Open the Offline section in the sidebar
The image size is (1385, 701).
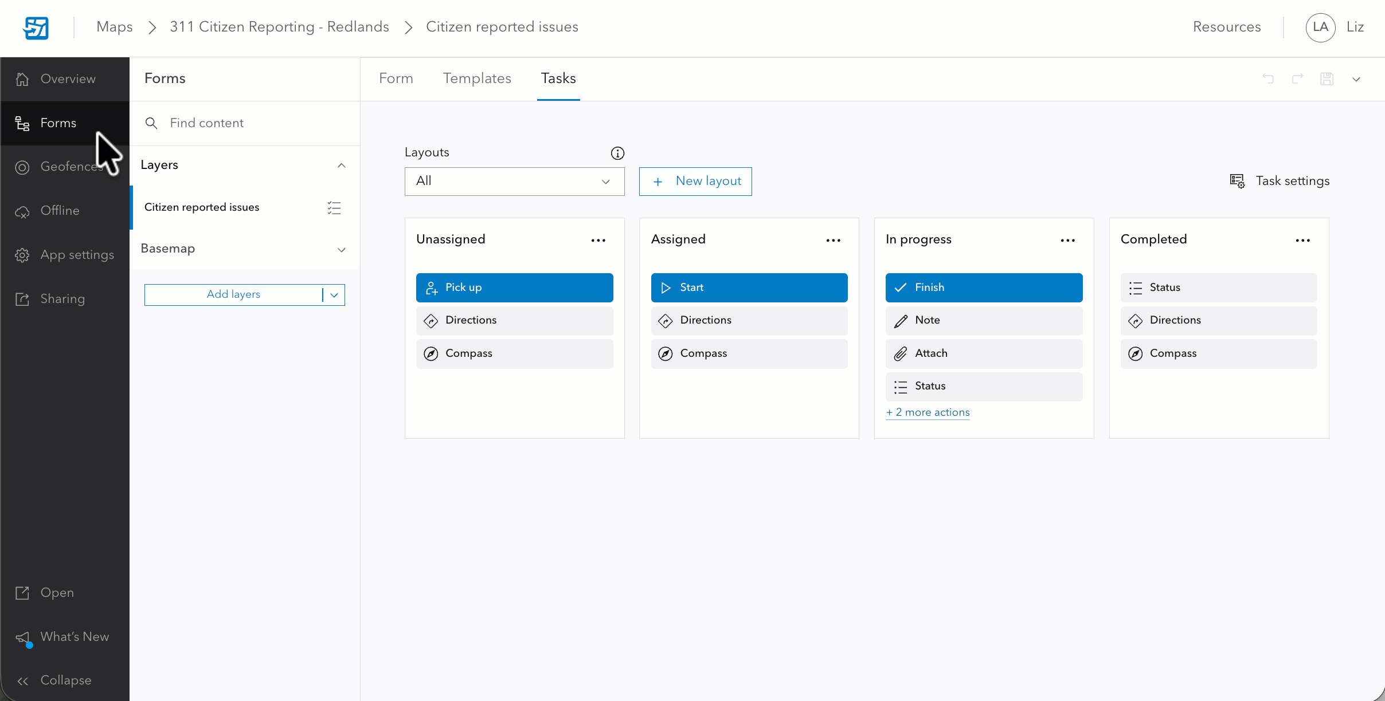click(60, 211)
